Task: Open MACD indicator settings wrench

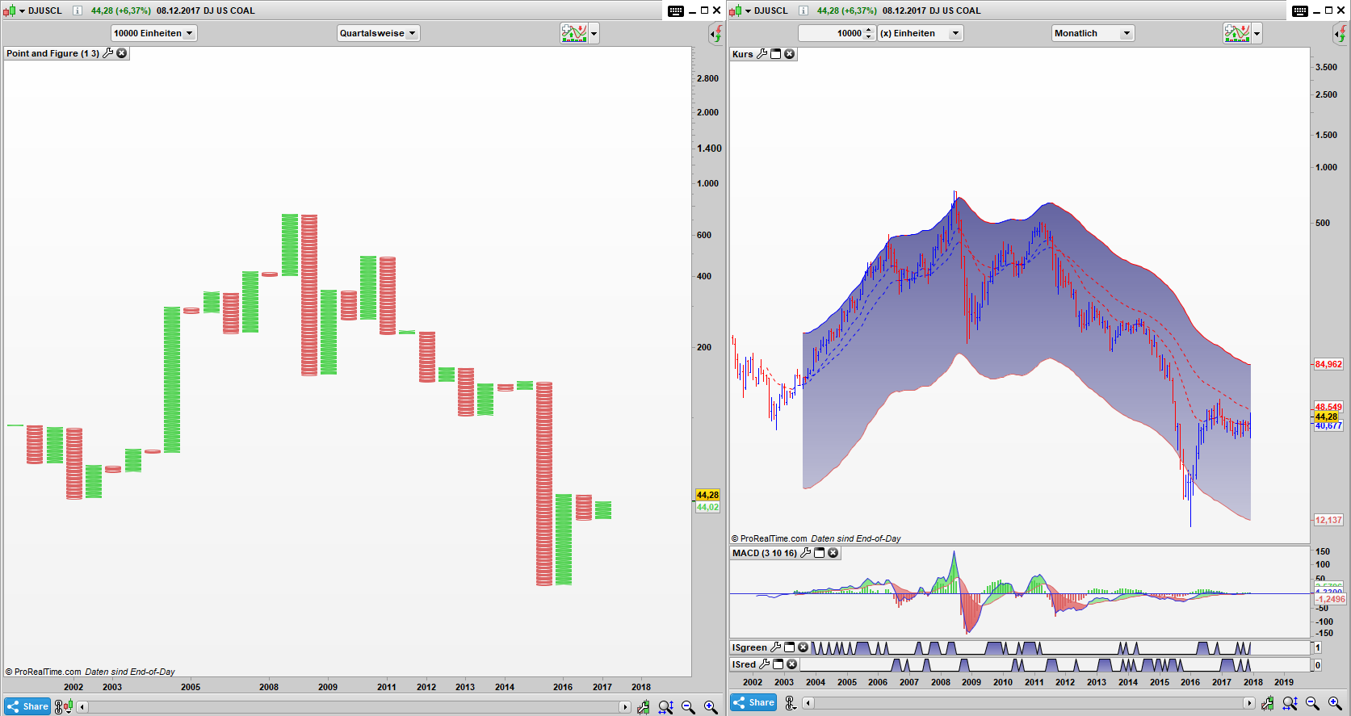Action: pos(805,553)
